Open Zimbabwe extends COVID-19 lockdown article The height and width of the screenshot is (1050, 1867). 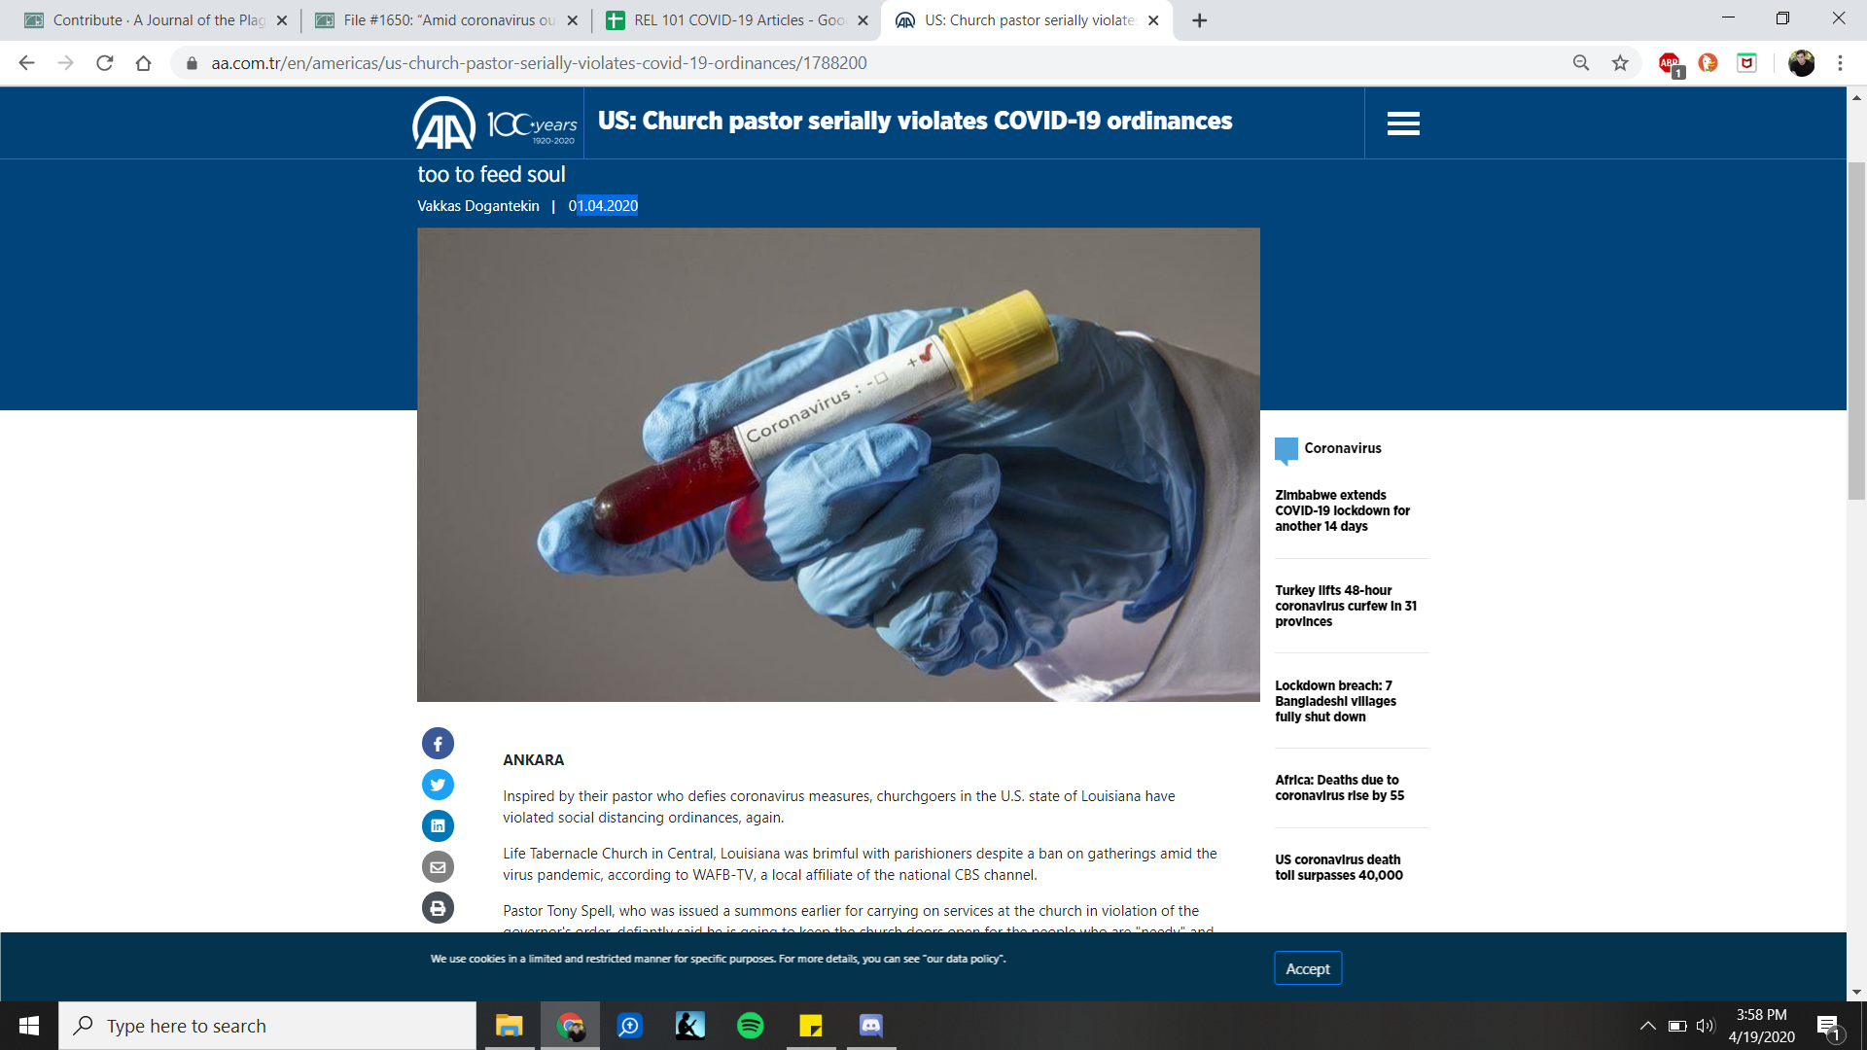click(1342, 510)
